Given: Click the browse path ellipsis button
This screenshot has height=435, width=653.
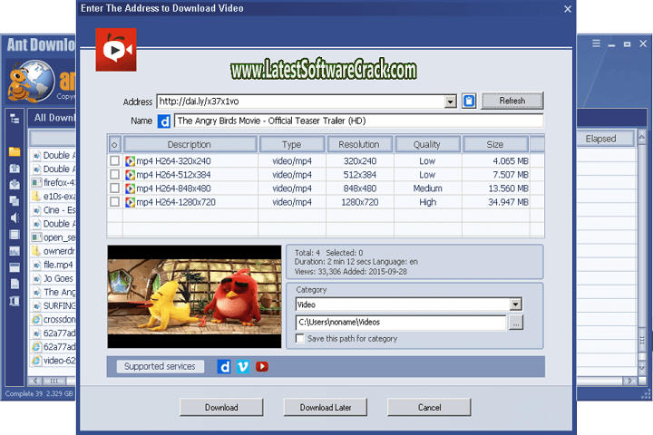Looking at the screenshot, I should (516, 323).
